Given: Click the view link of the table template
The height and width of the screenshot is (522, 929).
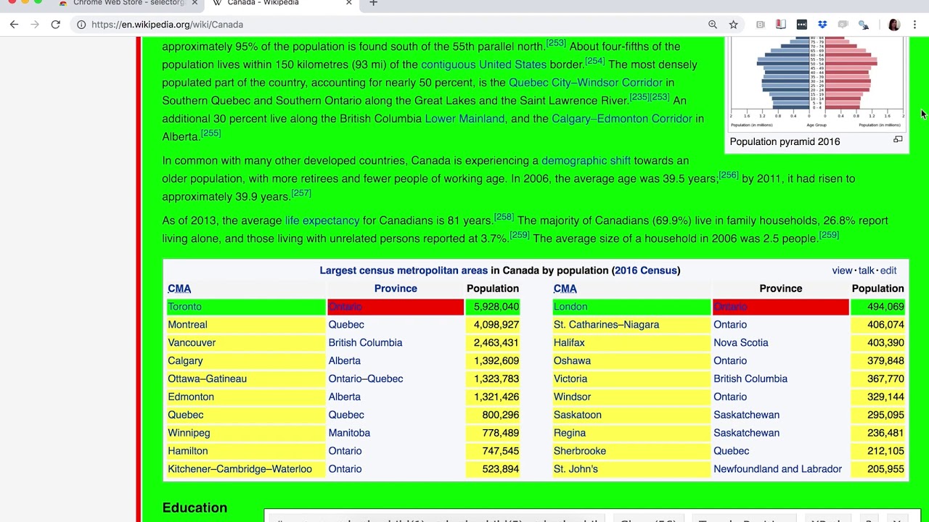Looking at the screenshot, I should tap(842, 270).
